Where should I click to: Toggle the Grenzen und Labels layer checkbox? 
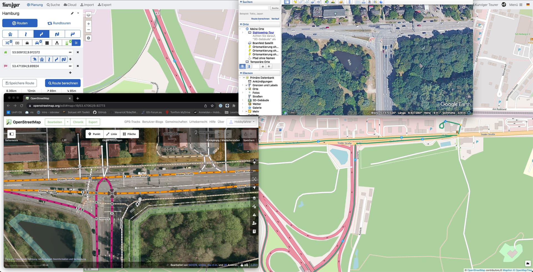[246, 85]
